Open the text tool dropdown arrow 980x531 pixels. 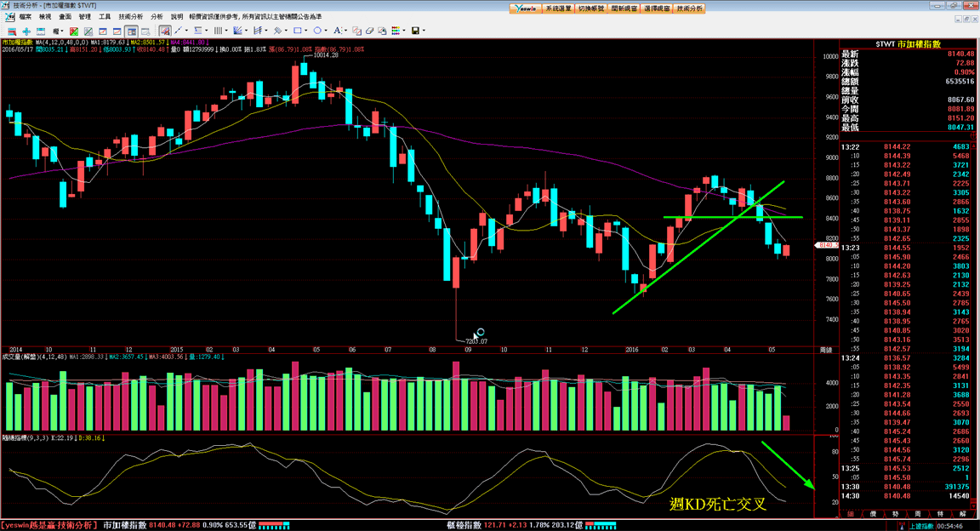(345, 31)
